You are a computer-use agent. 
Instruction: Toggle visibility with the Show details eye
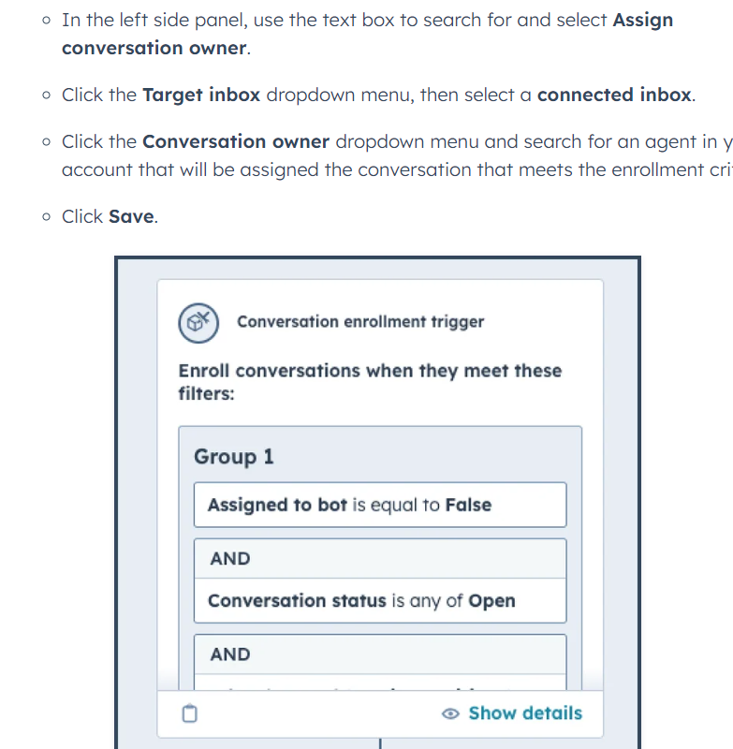tap(451, 713)
